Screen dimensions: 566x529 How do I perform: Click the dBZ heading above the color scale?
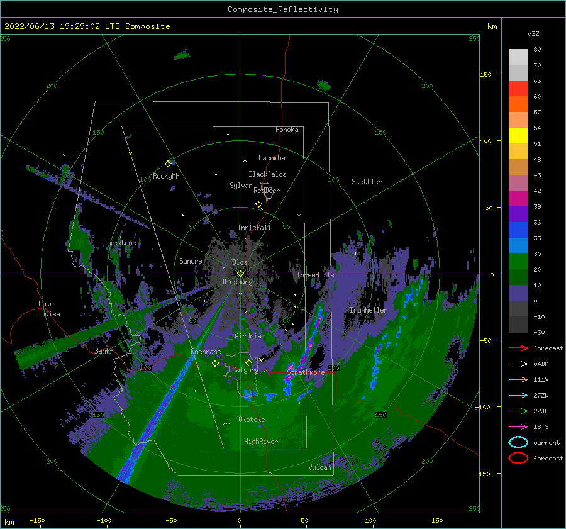[x=533, y=33]
